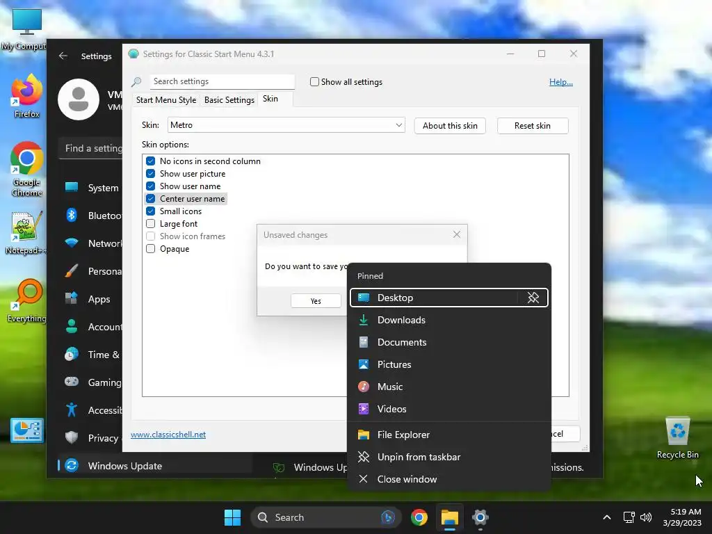Show hidden tray icons chevron

coord(606,517)
